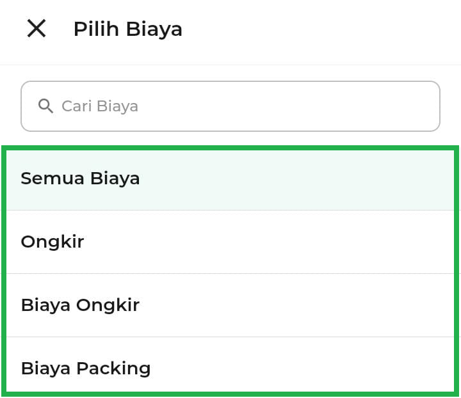Select the row below Ongkir

click(230, 305)
